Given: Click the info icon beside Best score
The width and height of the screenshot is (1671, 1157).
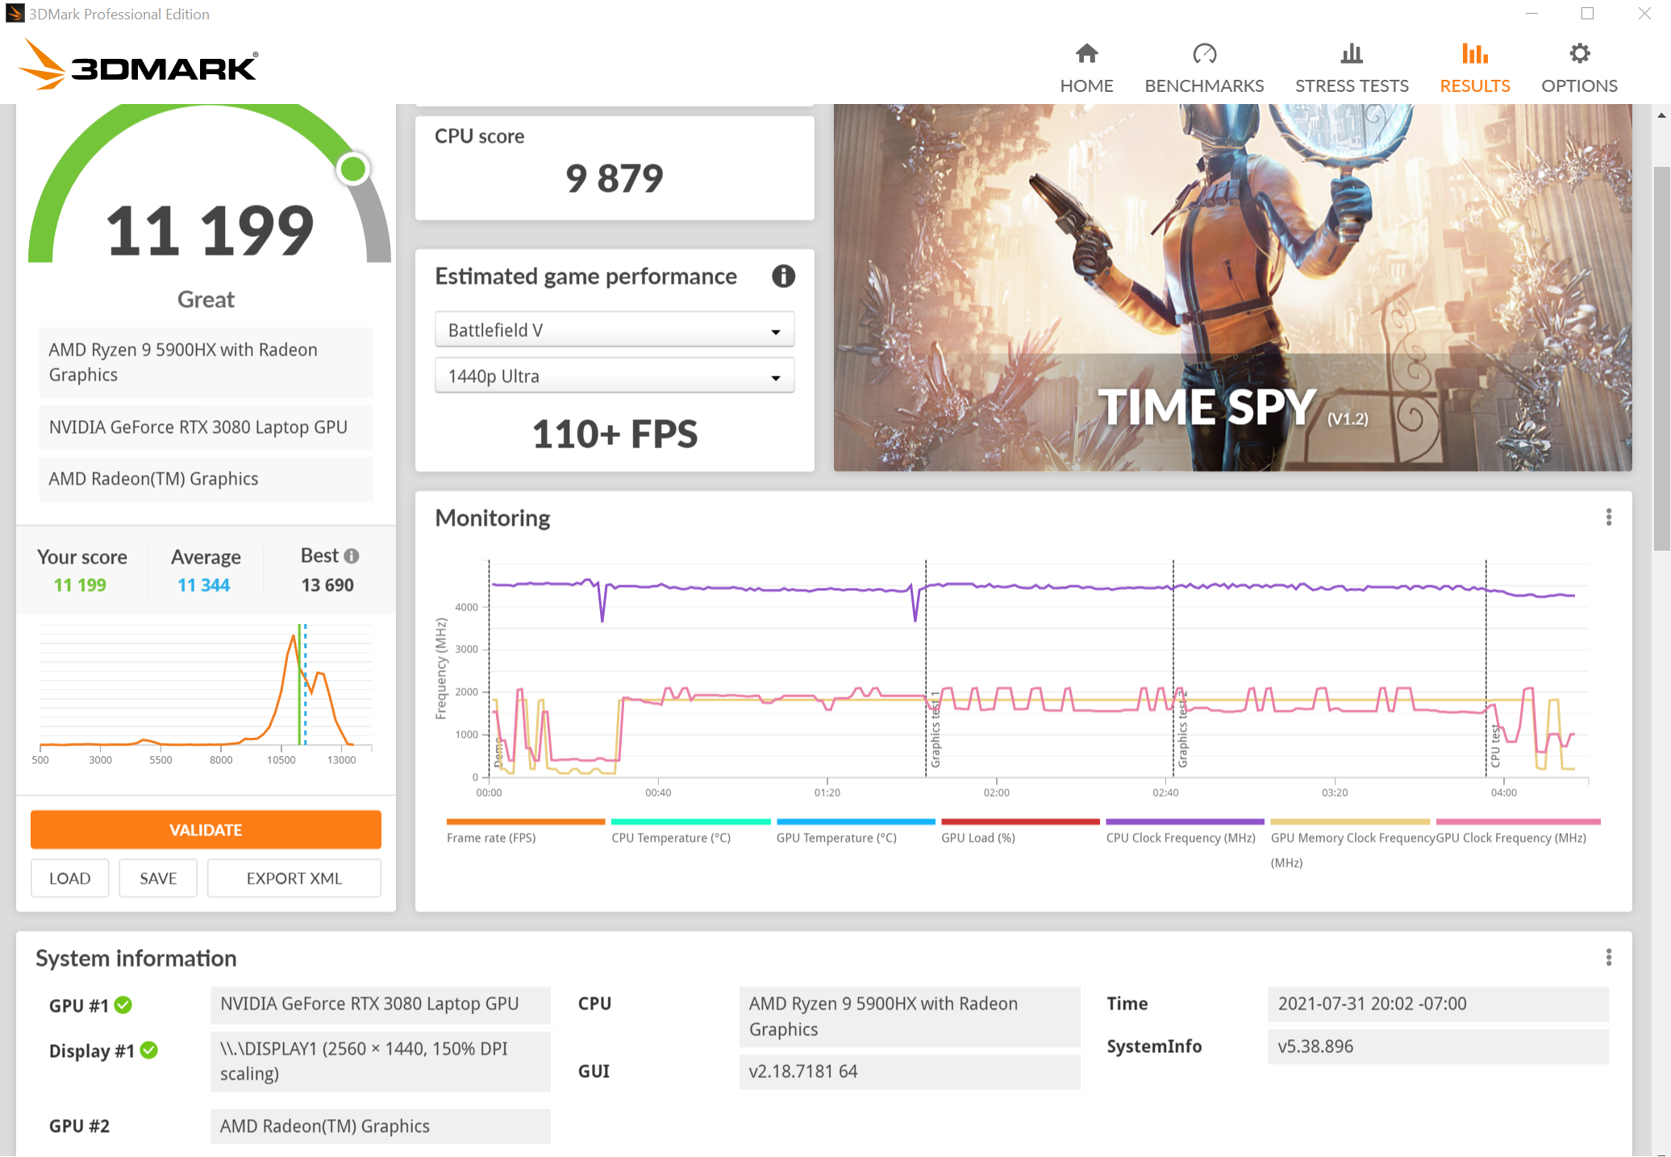Looking at the screenshot, I should (351, 556).
